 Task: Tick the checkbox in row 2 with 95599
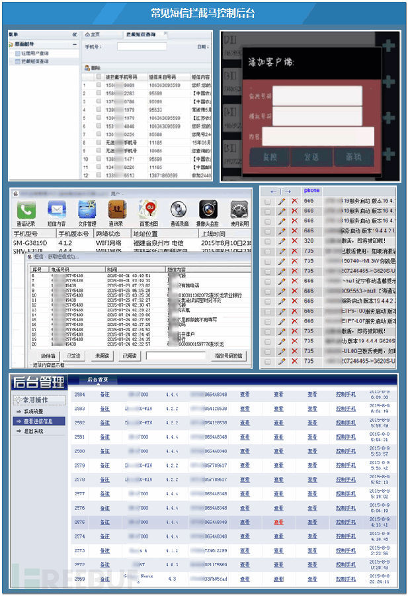[99, 93]
